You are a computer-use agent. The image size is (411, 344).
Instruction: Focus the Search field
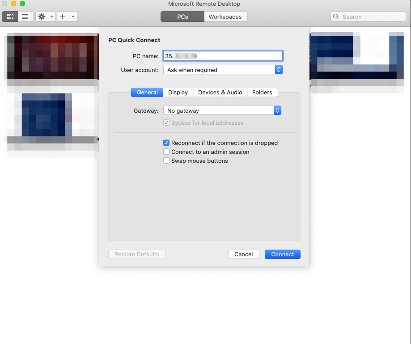tap(368, 17)
